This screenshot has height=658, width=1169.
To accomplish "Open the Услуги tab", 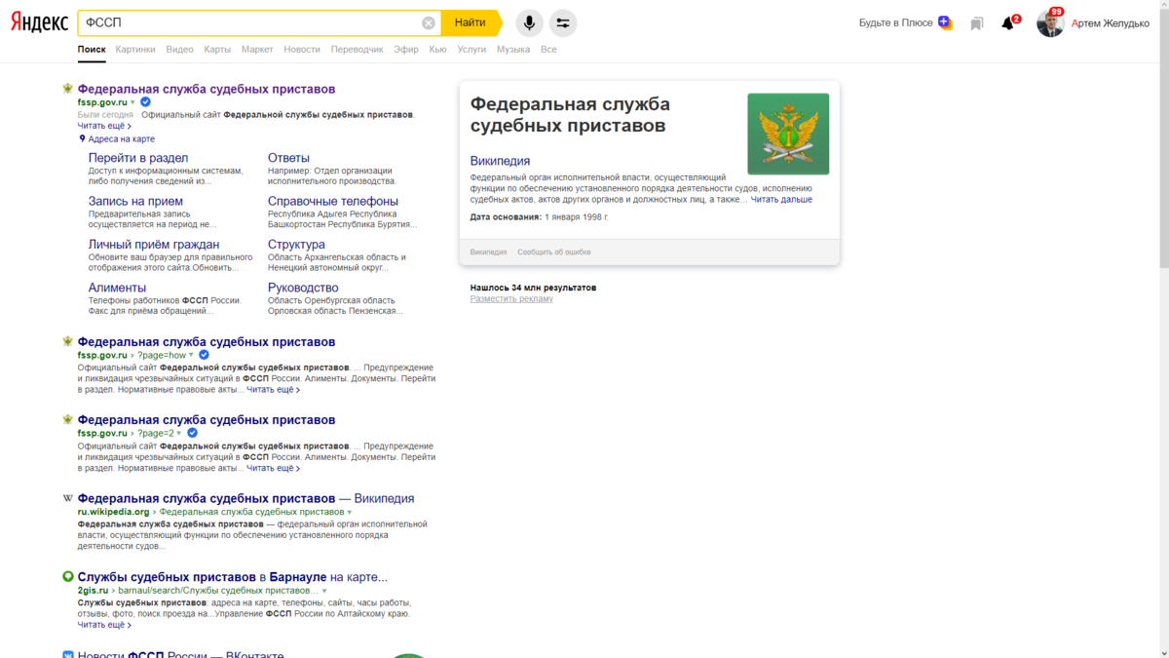I will (471, 50).
